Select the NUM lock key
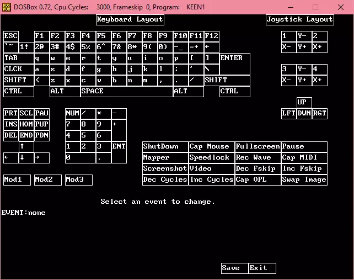354x280 pixels. pyautogui.click(x=72, y=113)
